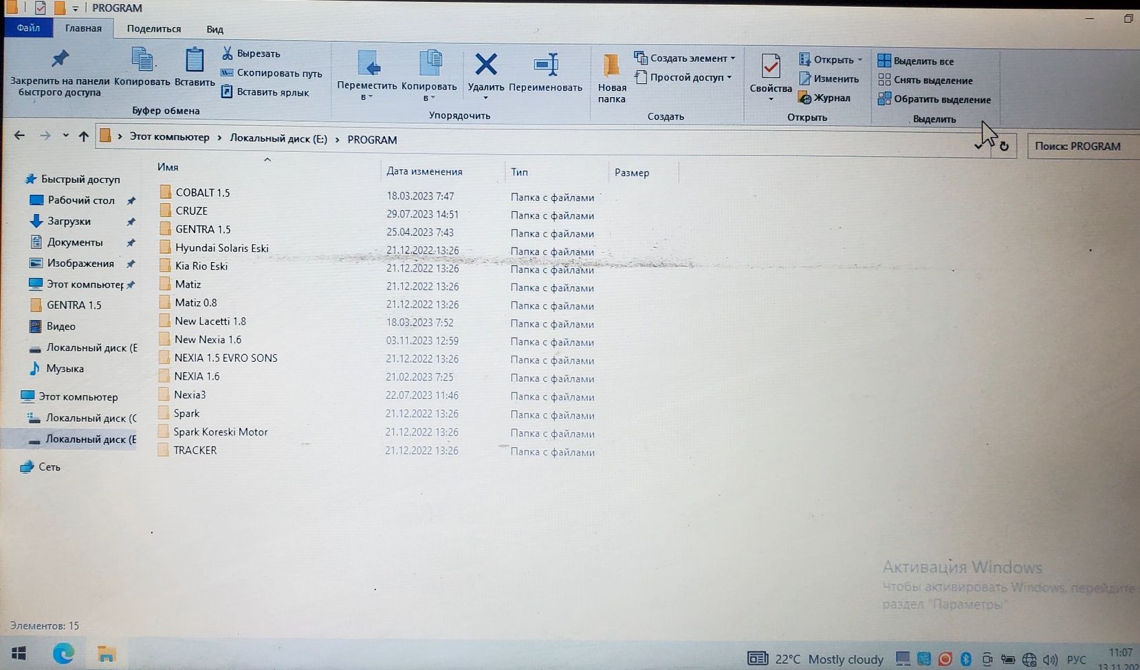Click Журнал (History) in ribbon
The height and width of the screenshot is (670, 1140).
824,98
